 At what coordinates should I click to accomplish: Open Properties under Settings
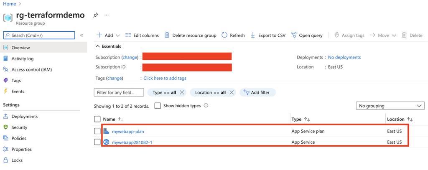tap(22, 149)
